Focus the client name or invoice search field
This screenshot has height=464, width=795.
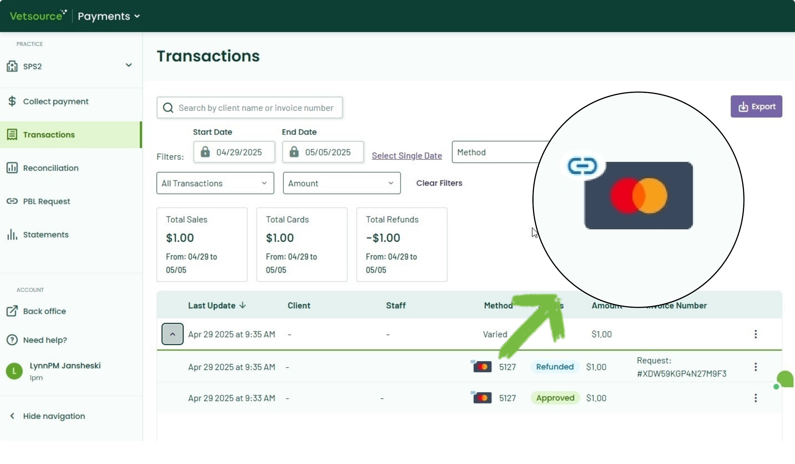(250, 108)
